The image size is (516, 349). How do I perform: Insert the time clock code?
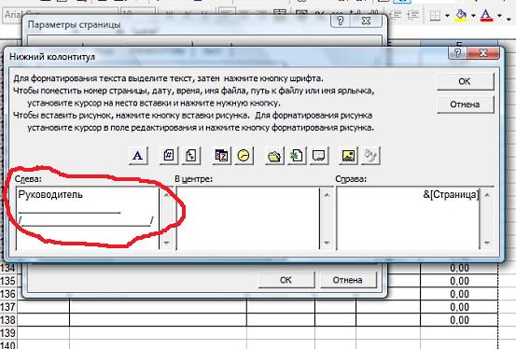pyautogui.click(x=244, y=156)
